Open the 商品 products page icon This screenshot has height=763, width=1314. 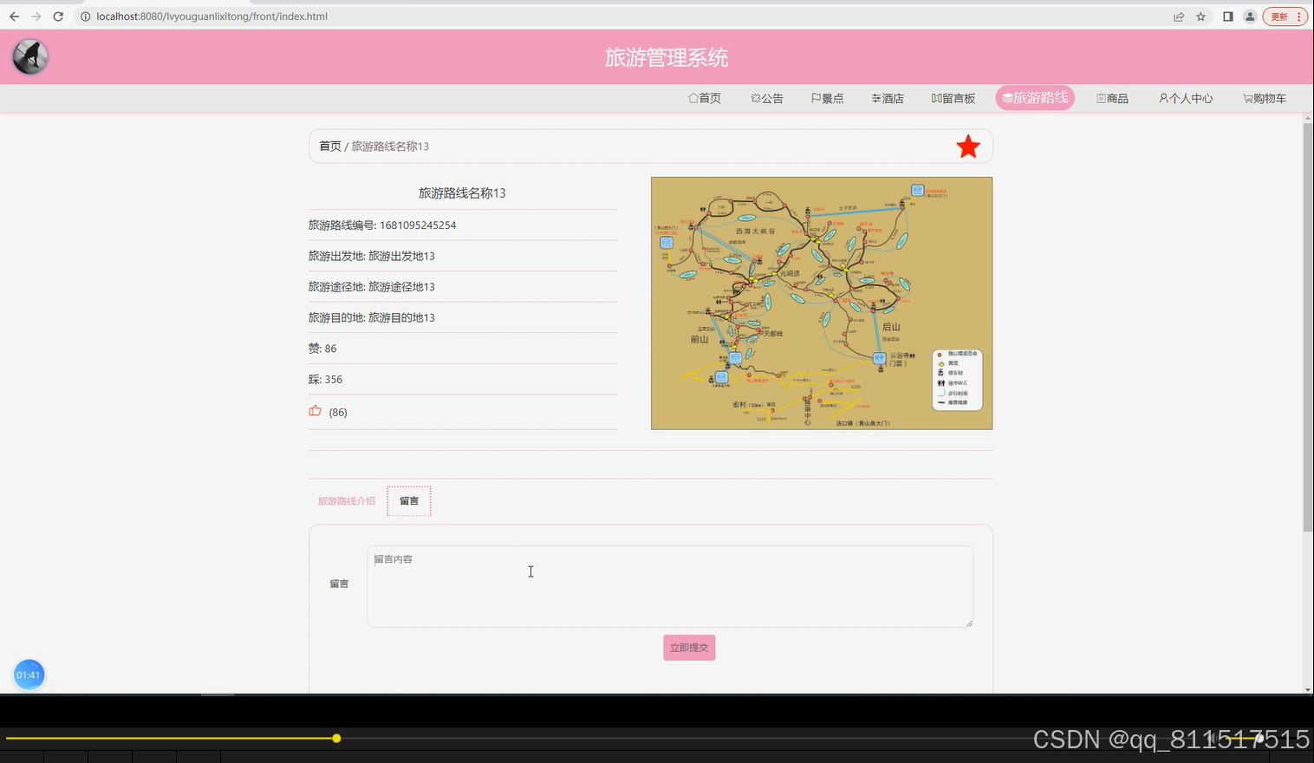(x=1099, y=98)
